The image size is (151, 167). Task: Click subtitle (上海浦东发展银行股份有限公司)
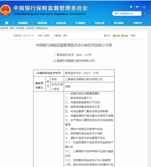tap(74, 61)
